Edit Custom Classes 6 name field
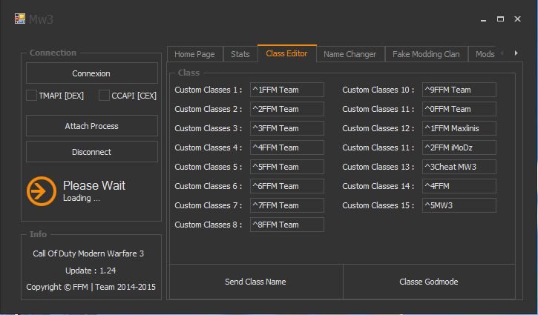This screenshot has height=315, width=538. [x=287, y=186]
